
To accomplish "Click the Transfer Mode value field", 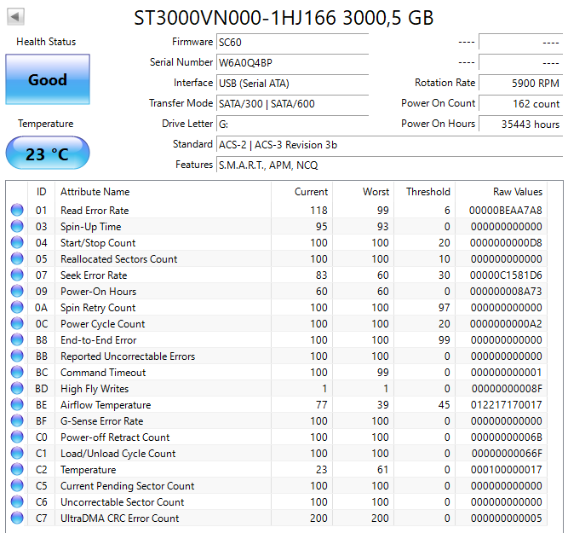I will (292, 103).
